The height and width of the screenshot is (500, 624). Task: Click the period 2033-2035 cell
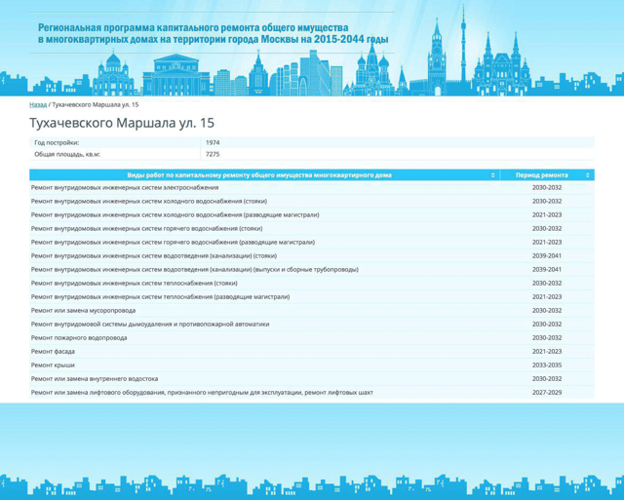click(546, 365)
